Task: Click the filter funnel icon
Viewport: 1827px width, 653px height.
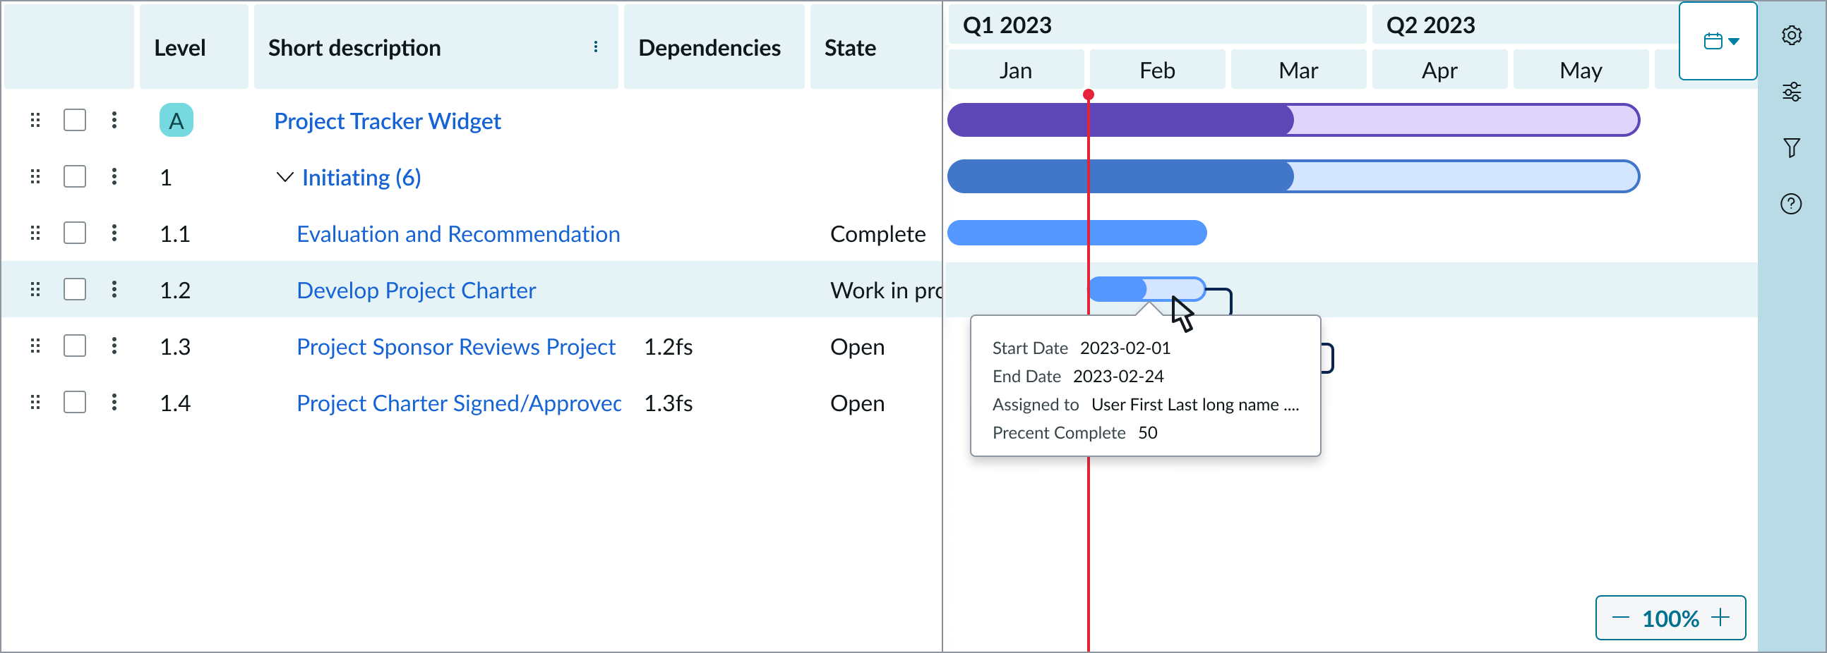Action: (x=1791, y=148)
